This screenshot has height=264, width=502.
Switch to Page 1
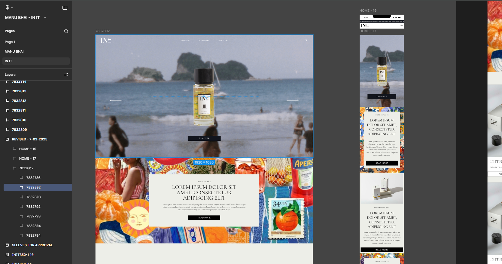(10, 42)
